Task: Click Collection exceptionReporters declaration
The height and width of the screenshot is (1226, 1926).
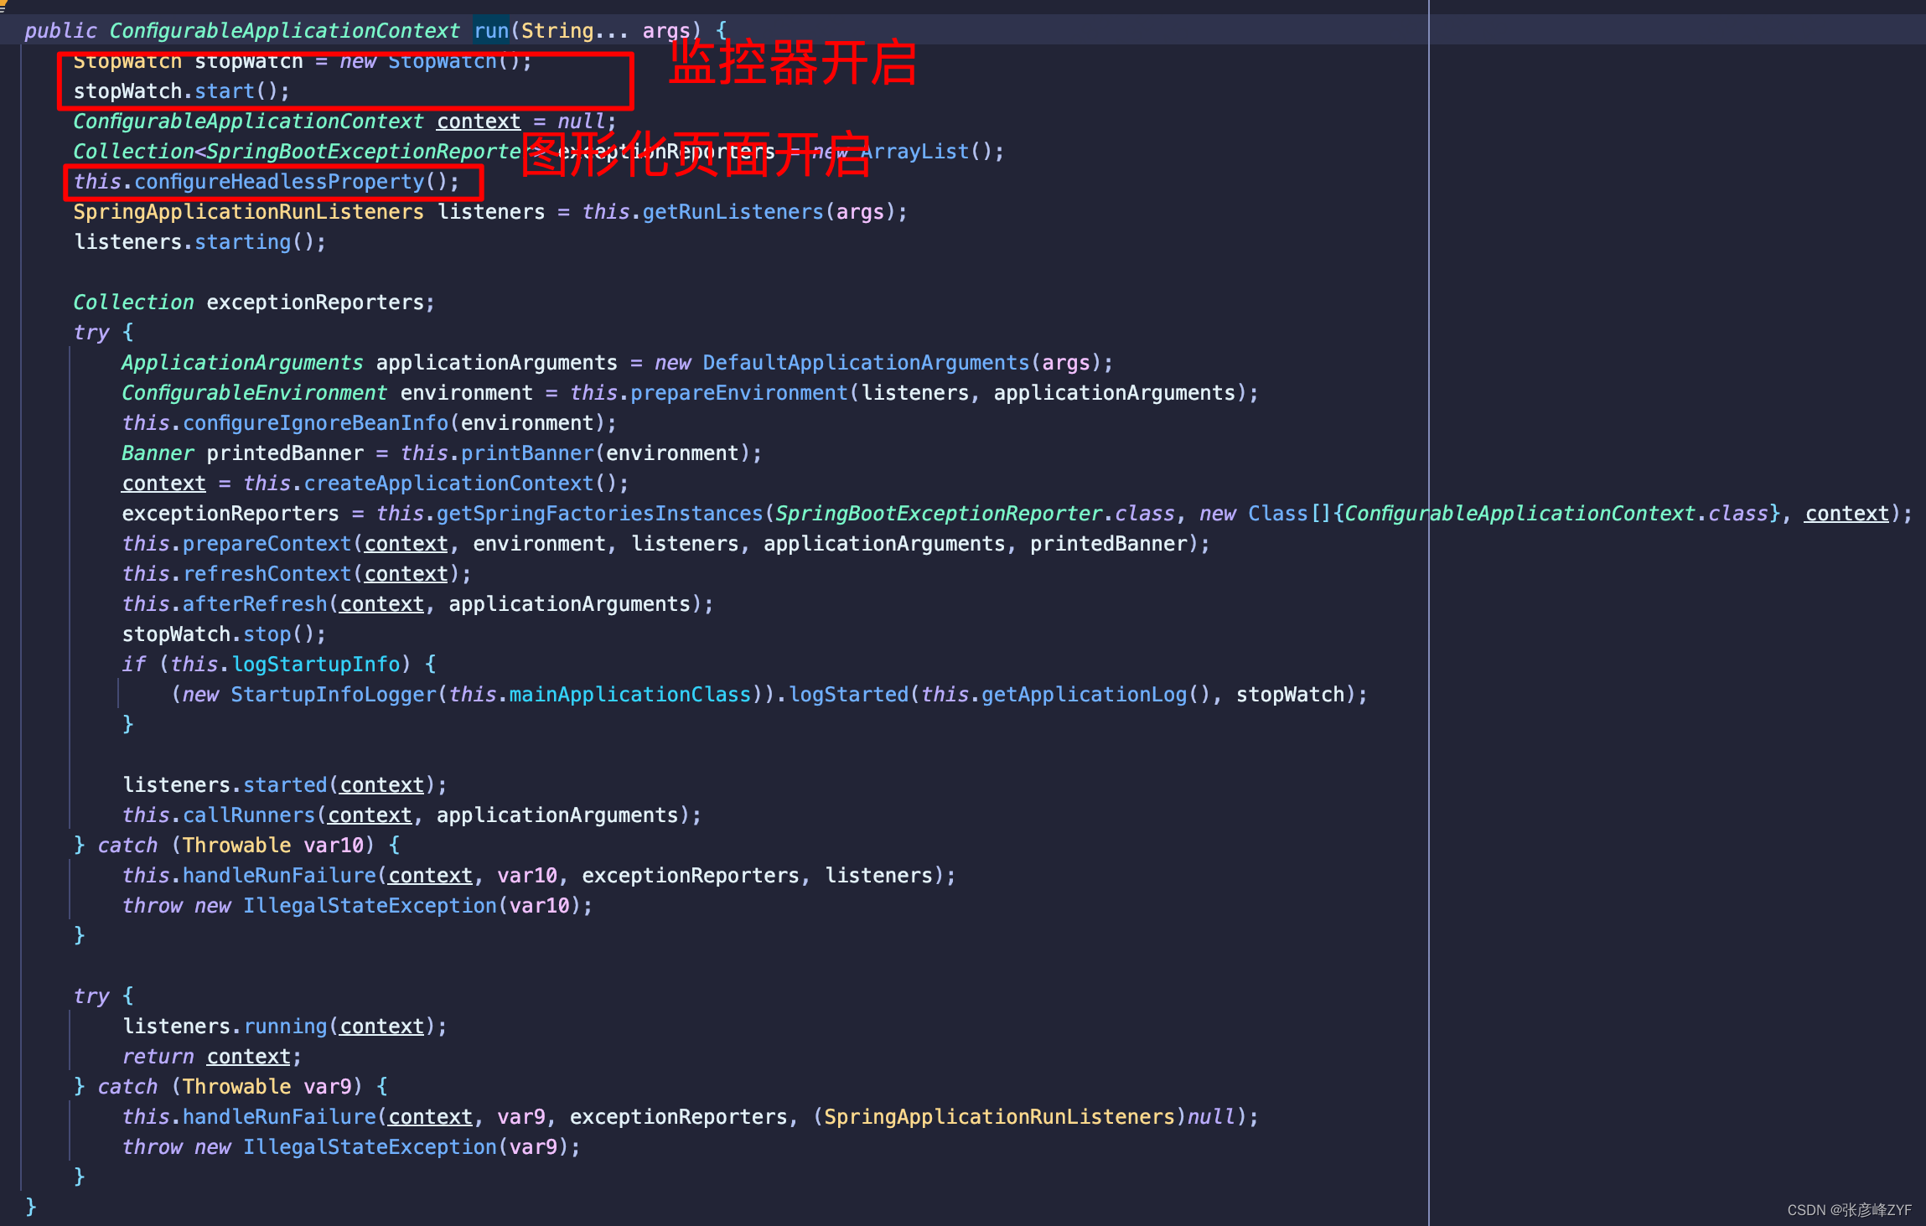Action: [254, 303]
